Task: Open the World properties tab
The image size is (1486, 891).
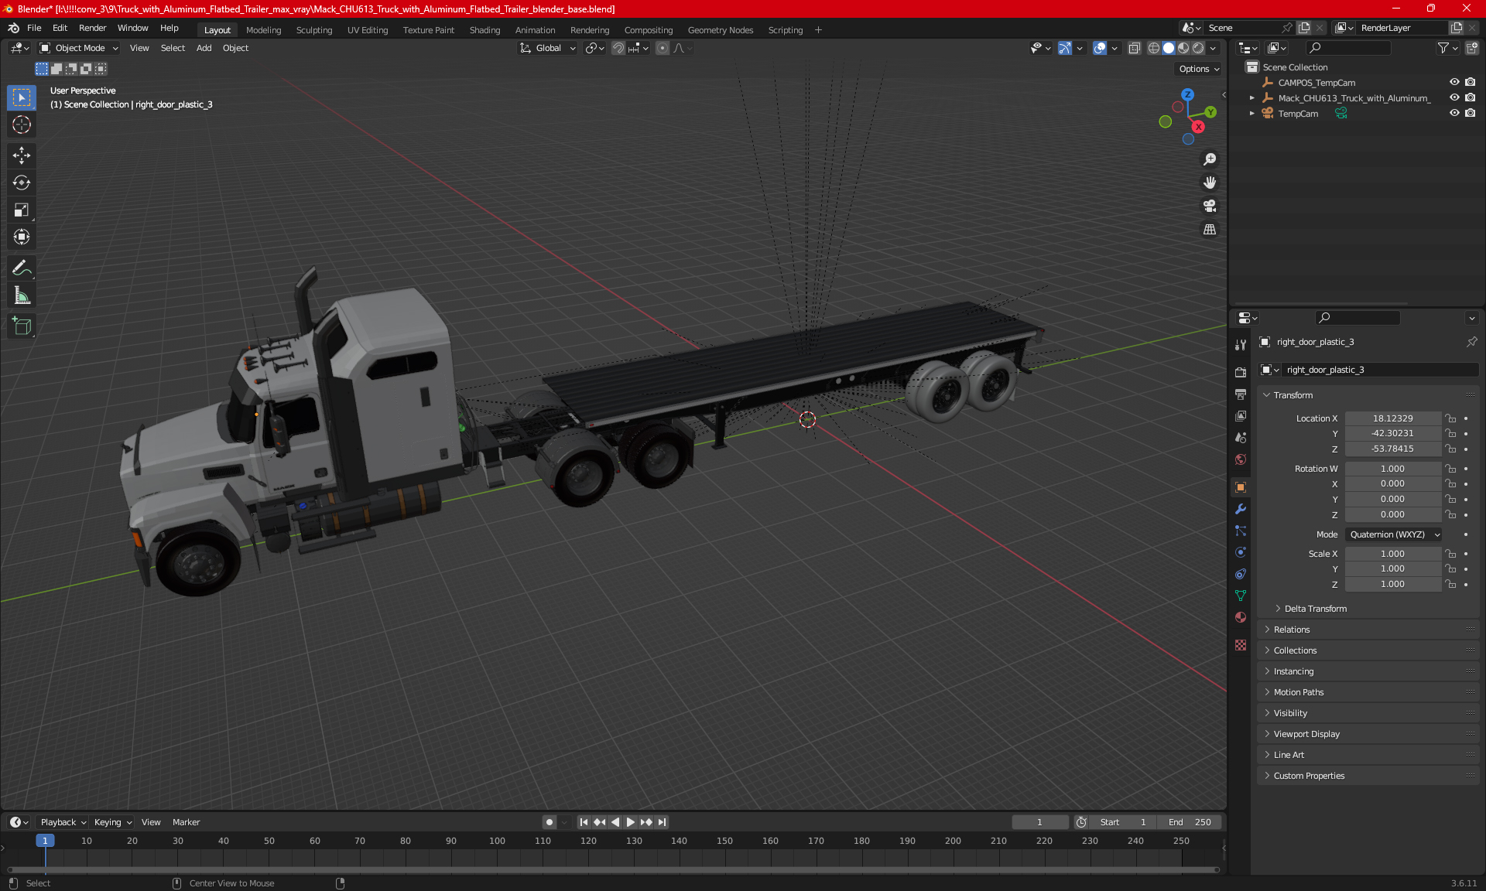Action: [1241, 459]
